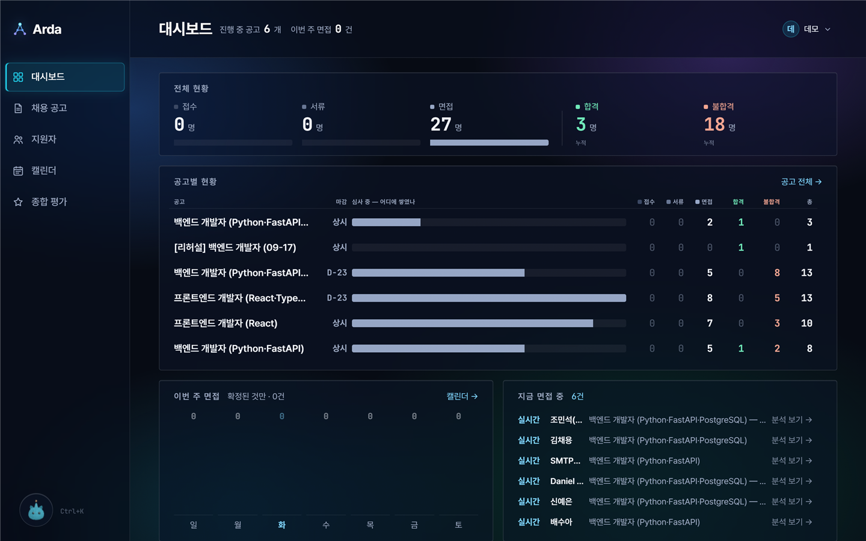866x541 pixels.
Task: Click the 지금 면접 중 6건 heading
Action: [551, 396]
